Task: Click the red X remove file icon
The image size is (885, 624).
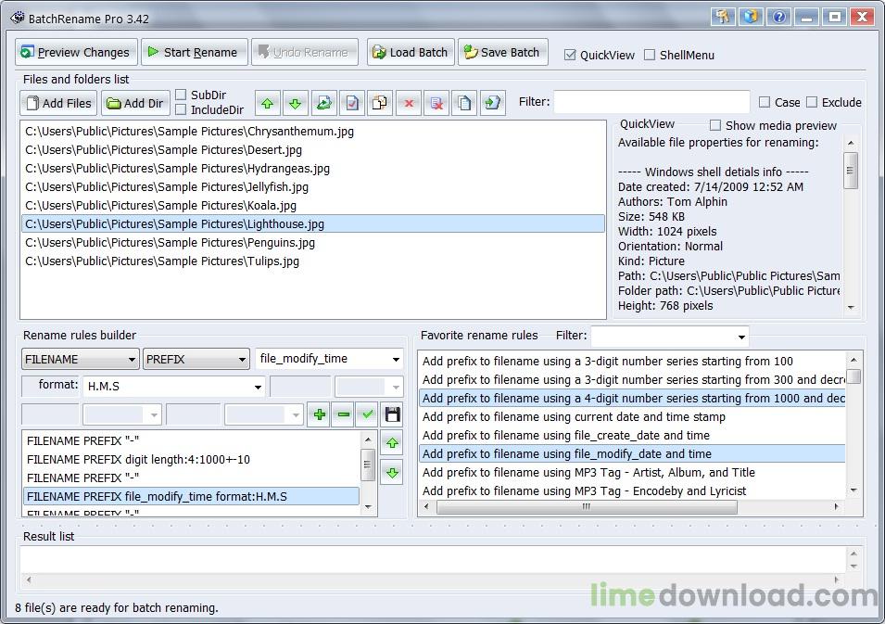Action: [x=407, y=103]
